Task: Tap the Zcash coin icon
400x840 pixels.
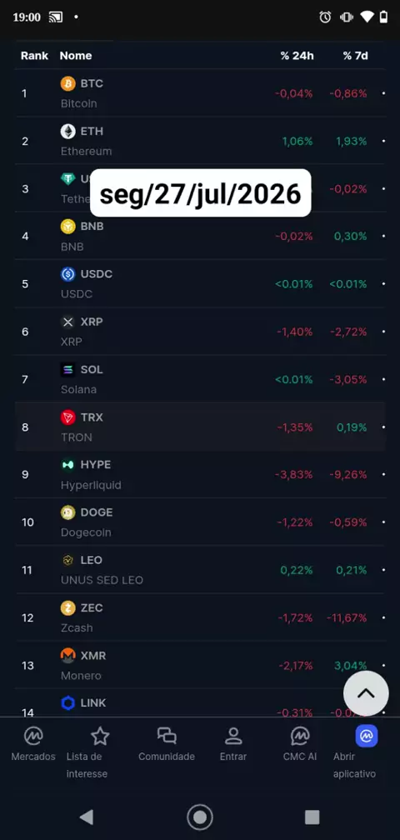Action: [x=68, y=608]
